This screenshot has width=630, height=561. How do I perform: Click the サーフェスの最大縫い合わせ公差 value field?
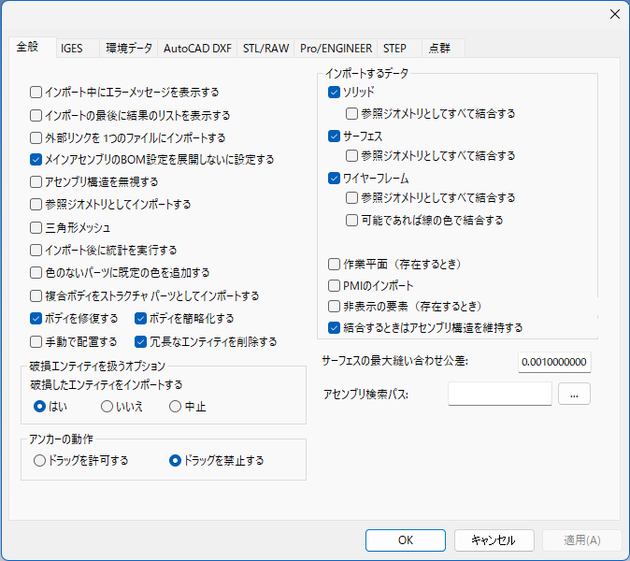[x=554, y=362]
